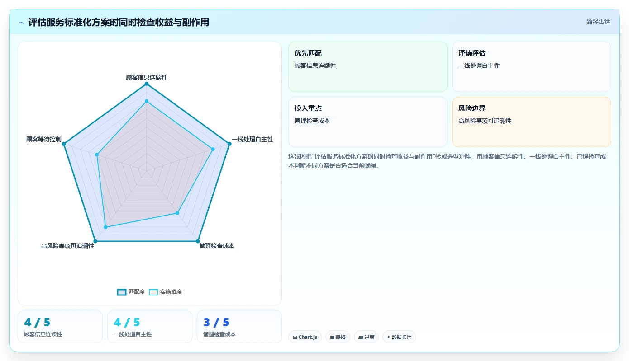Click the 4 / 5 一线处理自主性 stat card
Viewport: 629px width, 361px height.
point(150,327)
